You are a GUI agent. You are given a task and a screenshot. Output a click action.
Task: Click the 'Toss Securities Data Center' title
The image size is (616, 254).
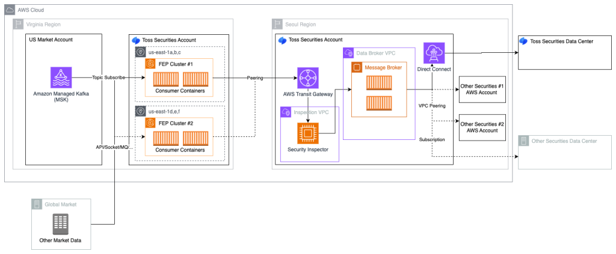click(x=561, y=41)
